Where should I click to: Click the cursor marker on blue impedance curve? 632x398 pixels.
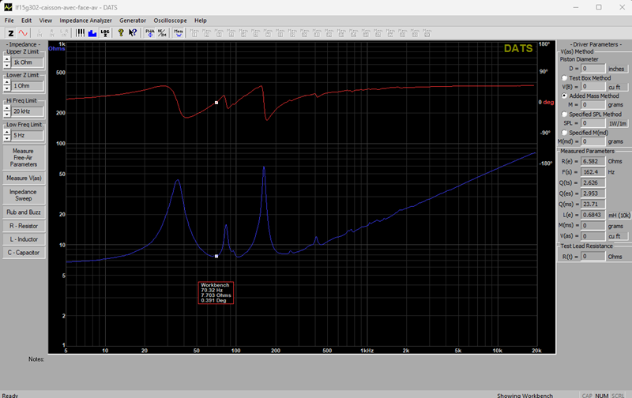tap(216, 256)
